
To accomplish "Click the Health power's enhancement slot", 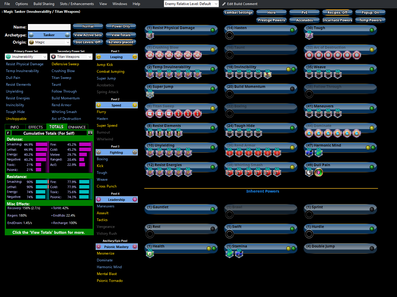I will [150, 254].
